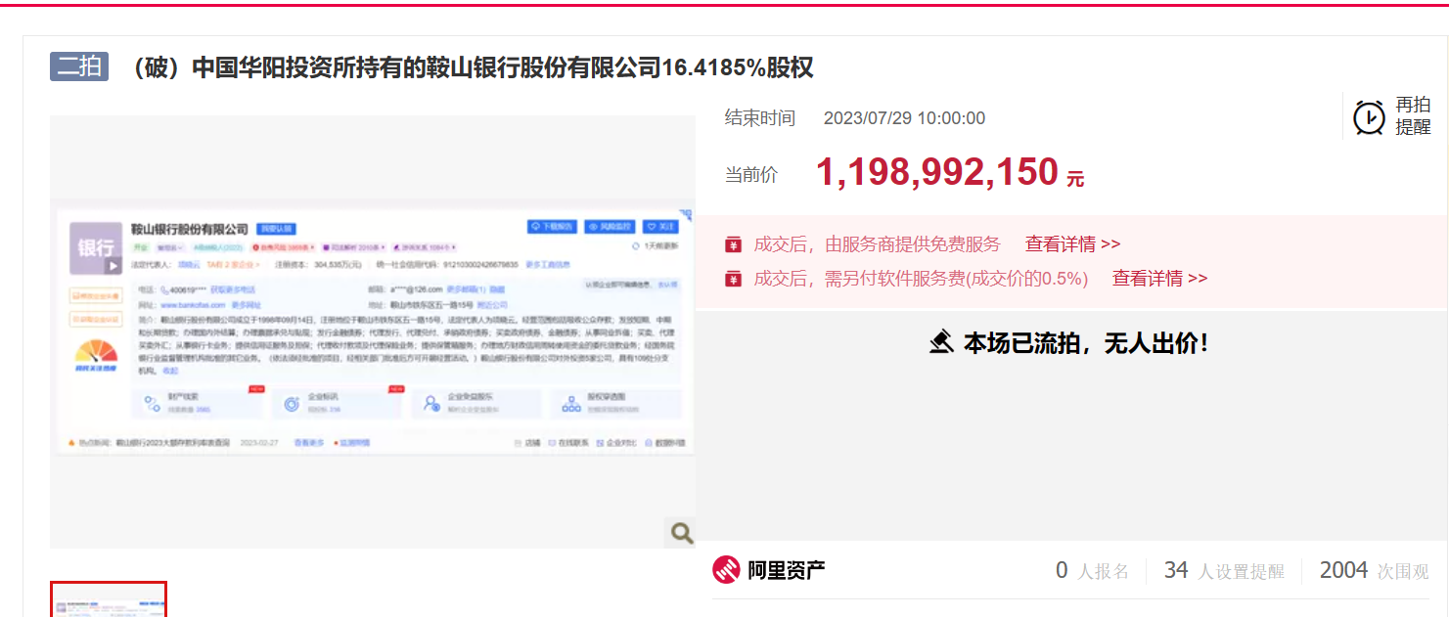
Task: Click the magnifier zoom icon on the image
Action: [x=681, y=533]
